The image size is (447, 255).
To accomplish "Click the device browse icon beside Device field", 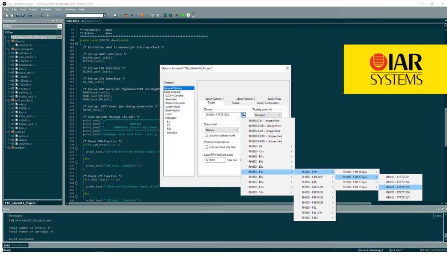I will (x=243, y=115).
